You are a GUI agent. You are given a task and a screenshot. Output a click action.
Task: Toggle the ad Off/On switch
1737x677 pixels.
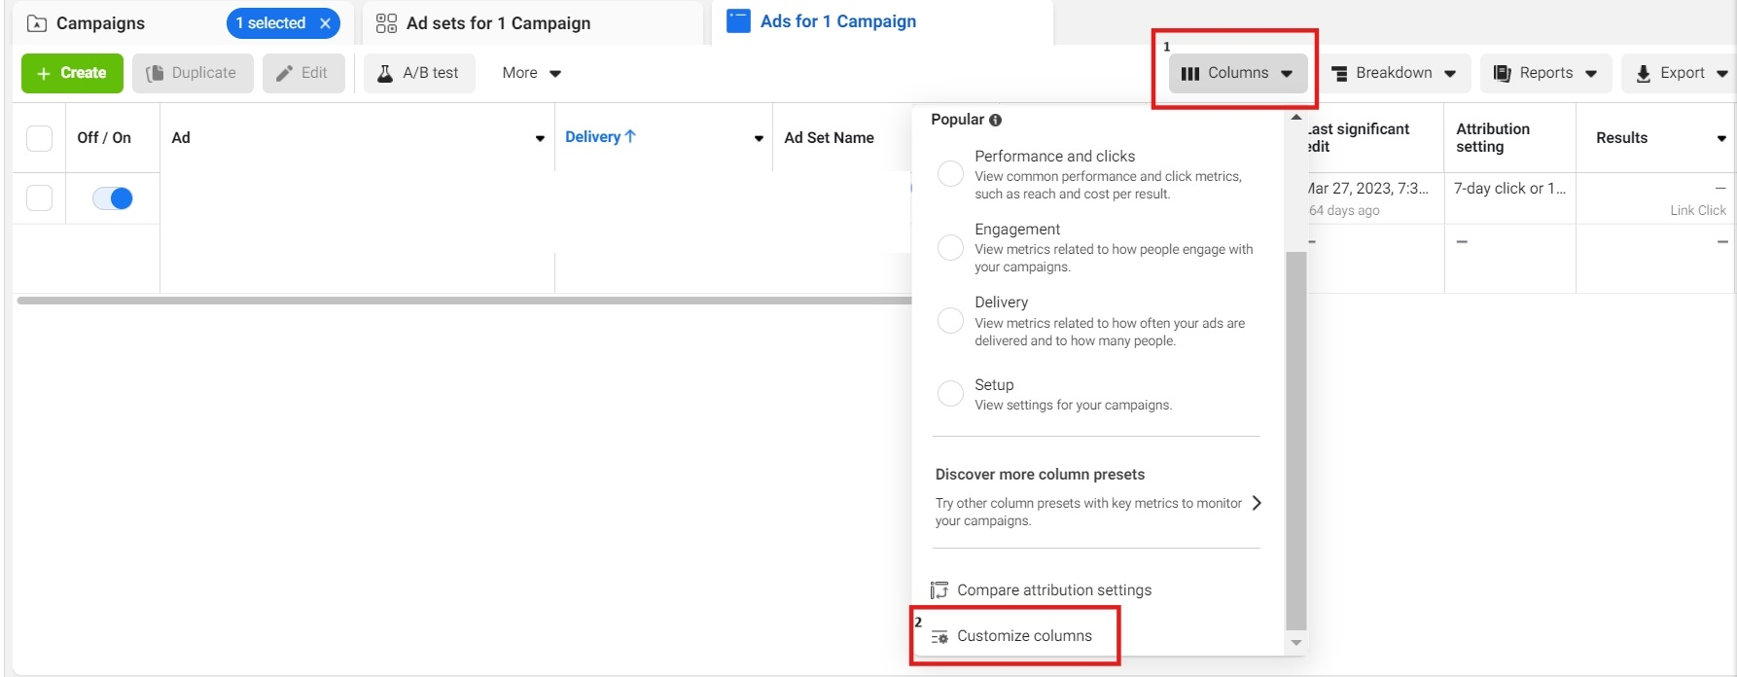113,198
